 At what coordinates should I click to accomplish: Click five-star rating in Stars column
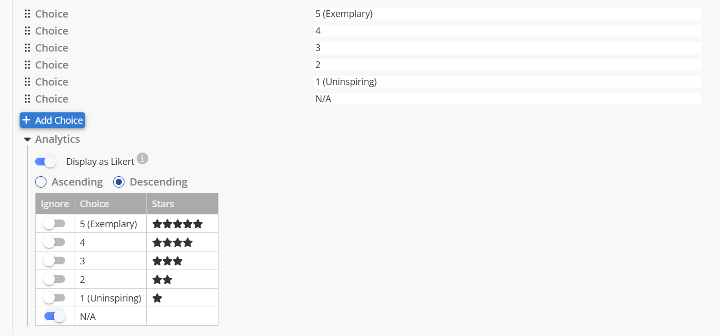pos(177,224)
